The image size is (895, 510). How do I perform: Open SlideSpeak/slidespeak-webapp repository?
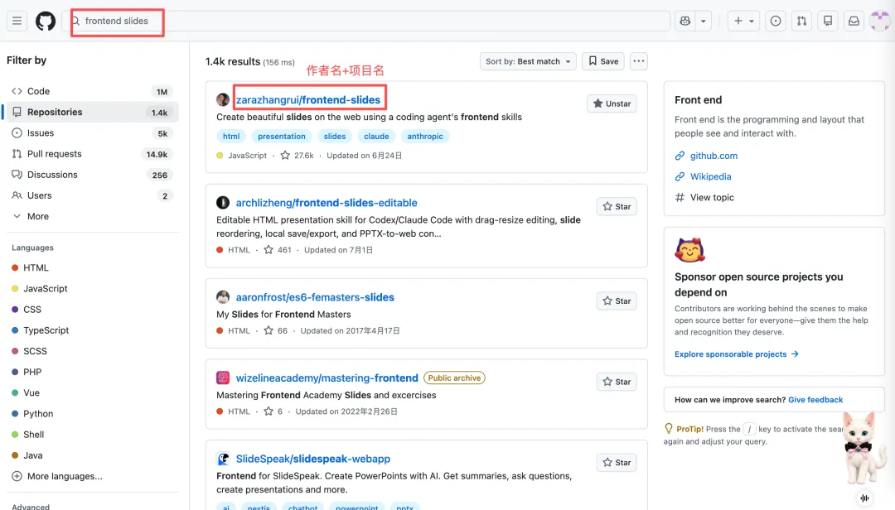[x=313, y=459]
